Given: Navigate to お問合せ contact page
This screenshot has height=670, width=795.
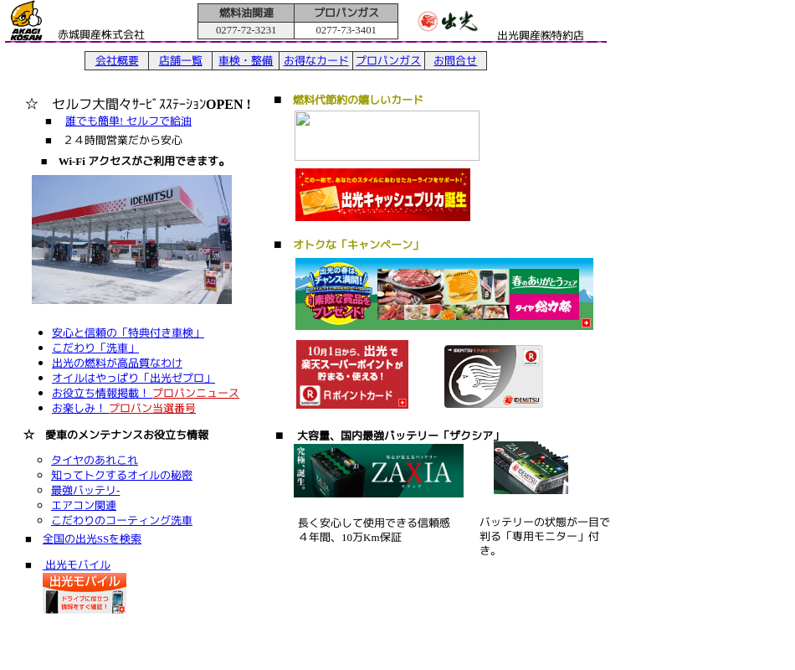Looking at the screenshot, I should click(x=455, y=60).
